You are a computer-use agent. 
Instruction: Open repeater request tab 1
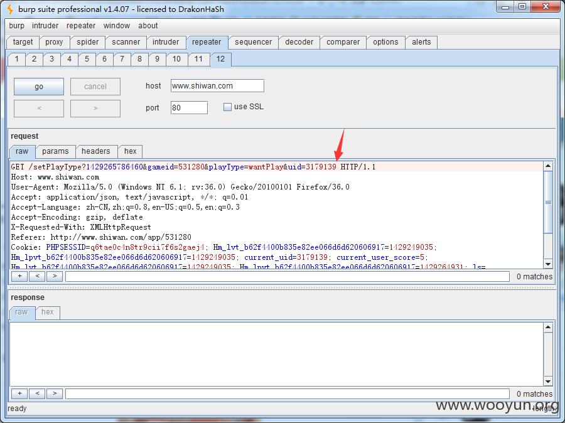click(x=16, y=59)
